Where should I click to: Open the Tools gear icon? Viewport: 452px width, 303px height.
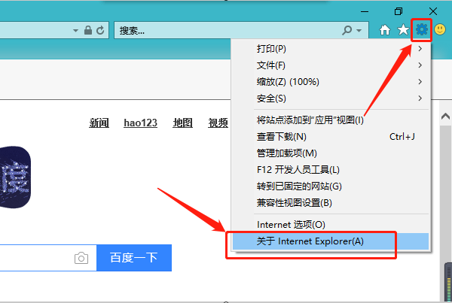[x=421, y=29]
